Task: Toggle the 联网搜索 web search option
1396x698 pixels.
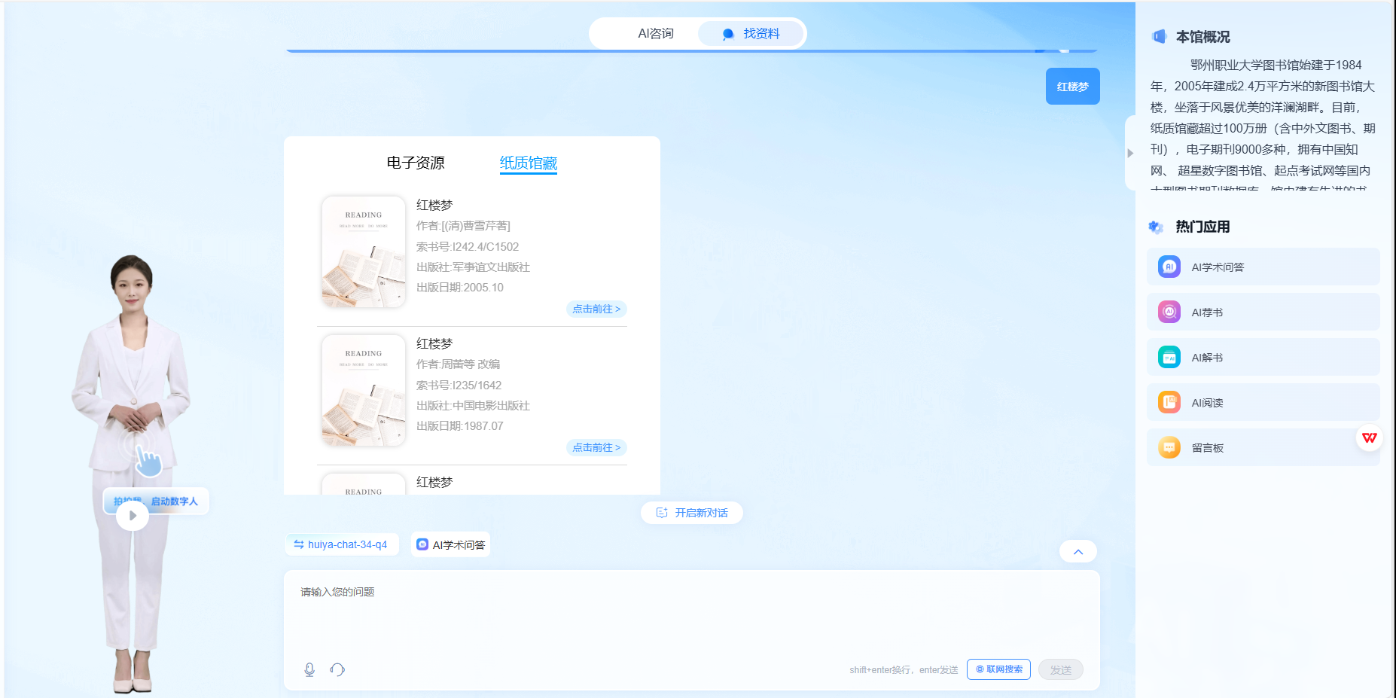Action: [998, 669]
